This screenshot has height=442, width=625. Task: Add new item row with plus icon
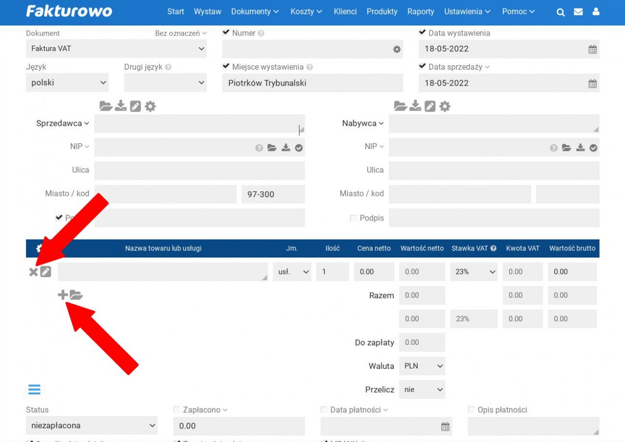point(62,295)
